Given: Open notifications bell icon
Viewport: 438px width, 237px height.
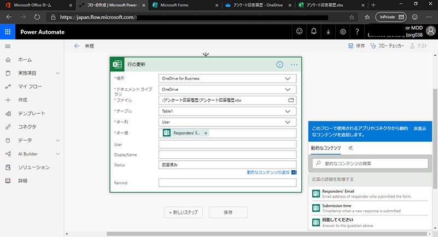Looking at the screenshot, I should pos(314,31).
